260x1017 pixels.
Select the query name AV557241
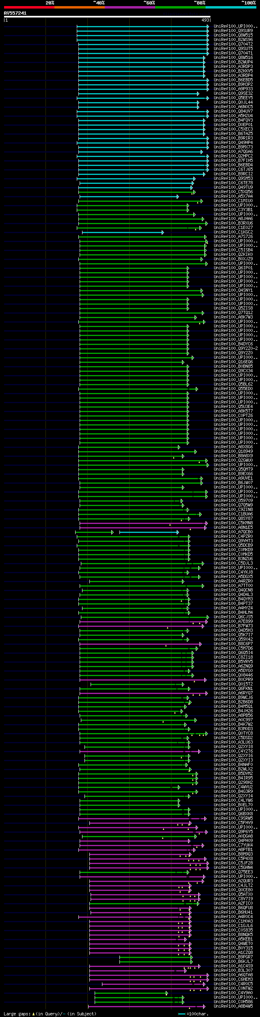point(15,13)
